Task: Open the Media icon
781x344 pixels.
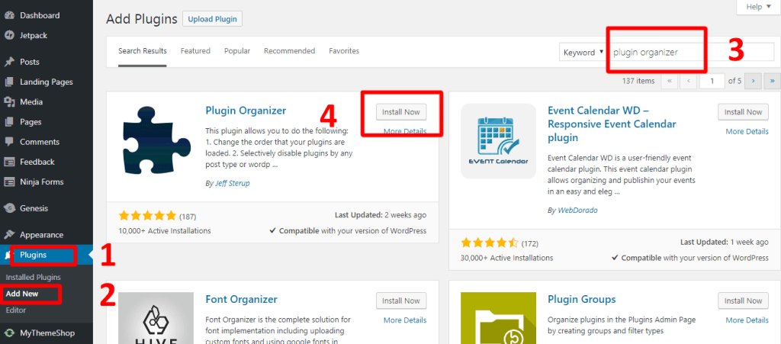Action: [9, 102]
